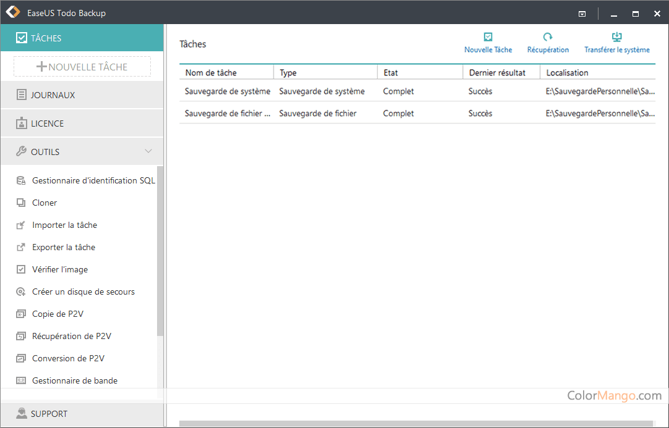This screenshot has height=428, width=669.
Task: Click the Importer la tâche icon
Action: 21,225
